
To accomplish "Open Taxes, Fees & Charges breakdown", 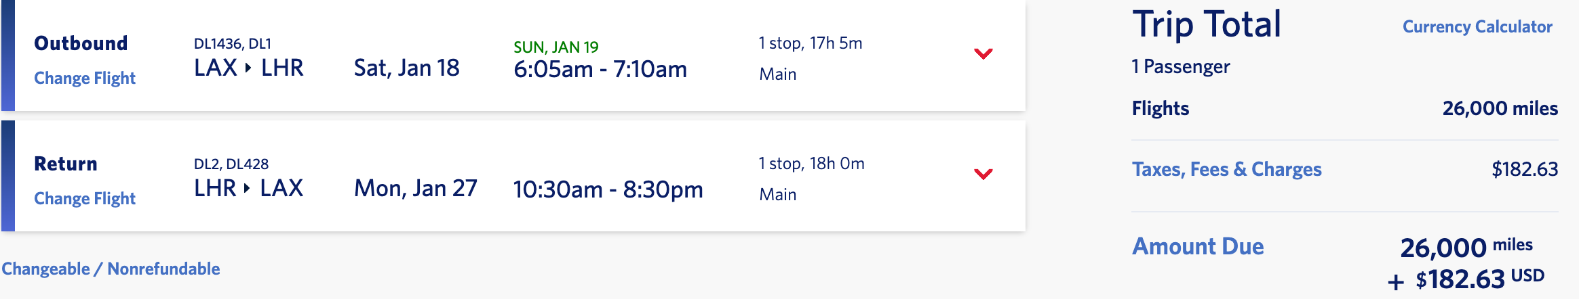I will pos(1226,169).
